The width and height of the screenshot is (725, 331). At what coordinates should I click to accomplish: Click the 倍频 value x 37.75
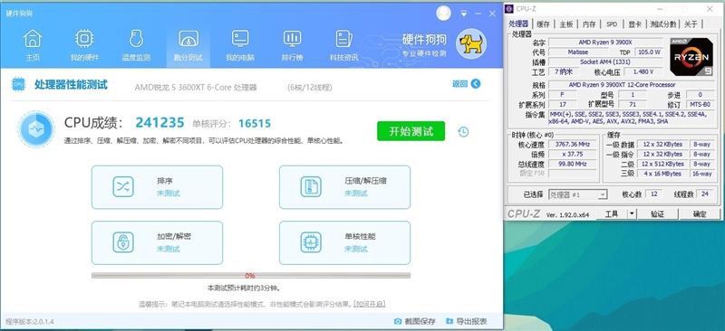click(574, 154)
